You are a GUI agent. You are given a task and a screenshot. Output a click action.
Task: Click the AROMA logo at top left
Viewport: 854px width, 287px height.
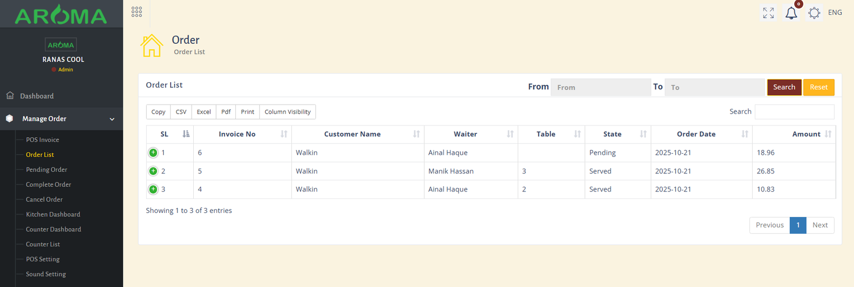[61, 15]
